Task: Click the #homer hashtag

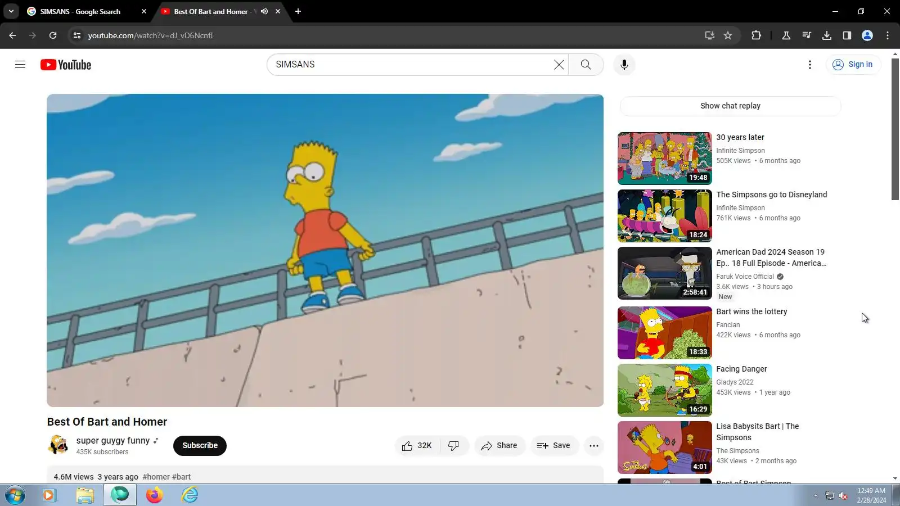Action: [x=156, y=477]
